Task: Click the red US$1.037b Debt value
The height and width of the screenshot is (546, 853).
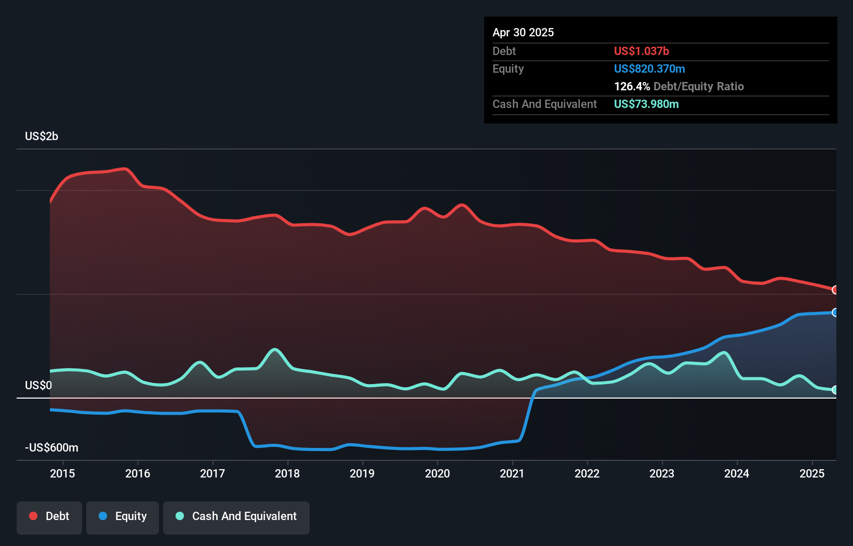Action: (642, 51)
